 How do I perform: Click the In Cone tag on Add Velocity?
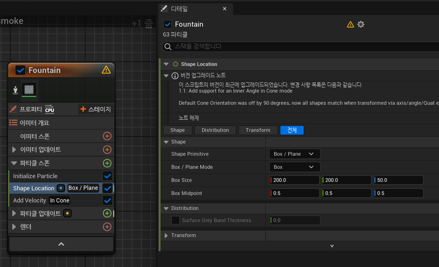59,201
